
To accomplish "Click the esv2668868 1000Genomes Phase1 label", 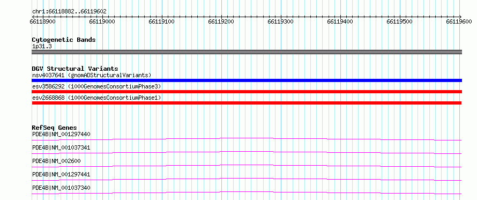I will coord(96,98).
